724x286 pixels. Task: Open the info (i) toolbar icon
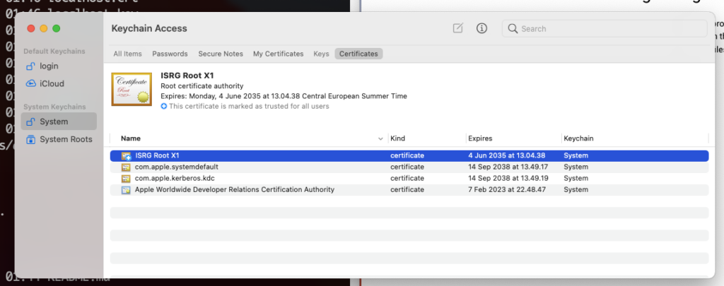click(481, 28)
